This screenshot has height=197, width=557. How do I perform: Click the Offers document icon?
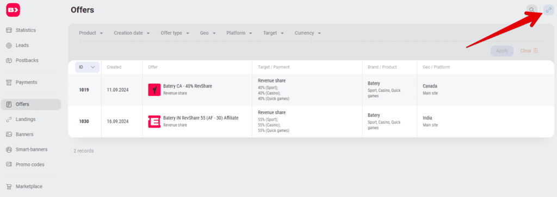(9, 105)
